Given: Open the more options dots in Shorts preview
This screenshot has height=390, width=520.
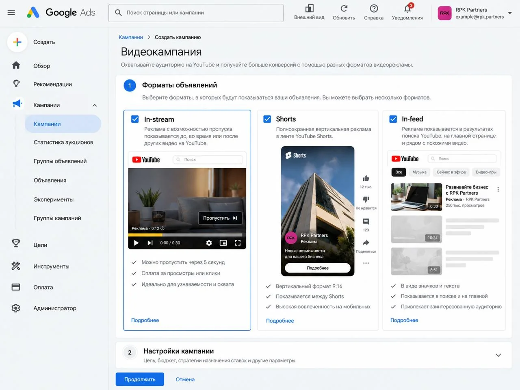Looking at the screenshot, I should point(366,263).
